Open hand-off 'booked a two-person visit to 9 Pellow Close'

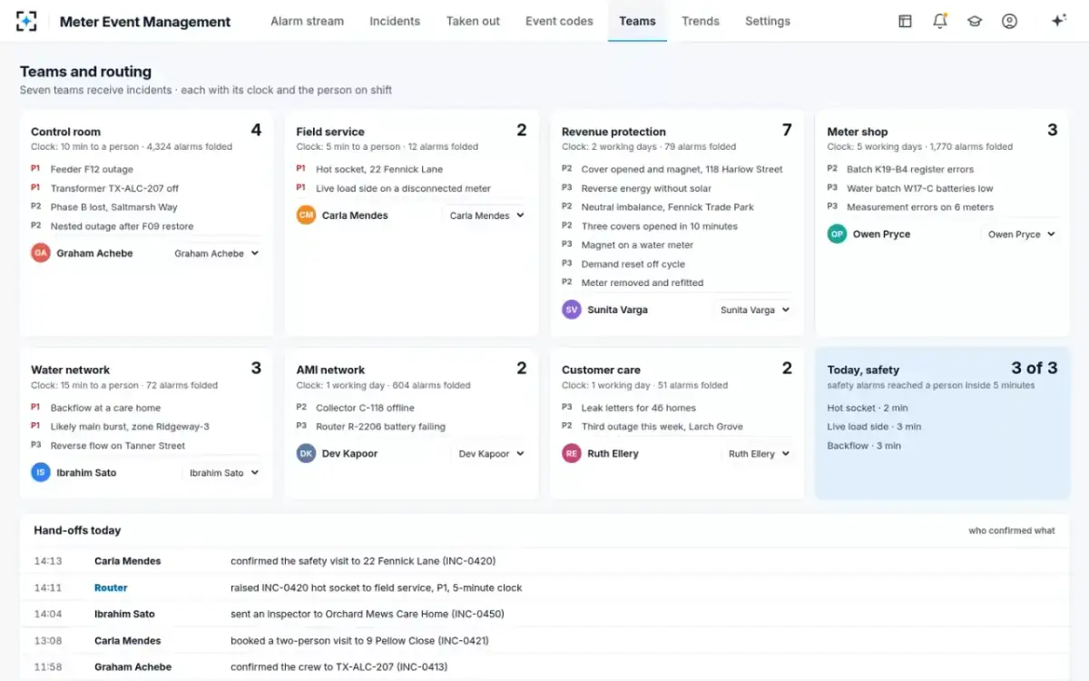(x=361, y=640)
